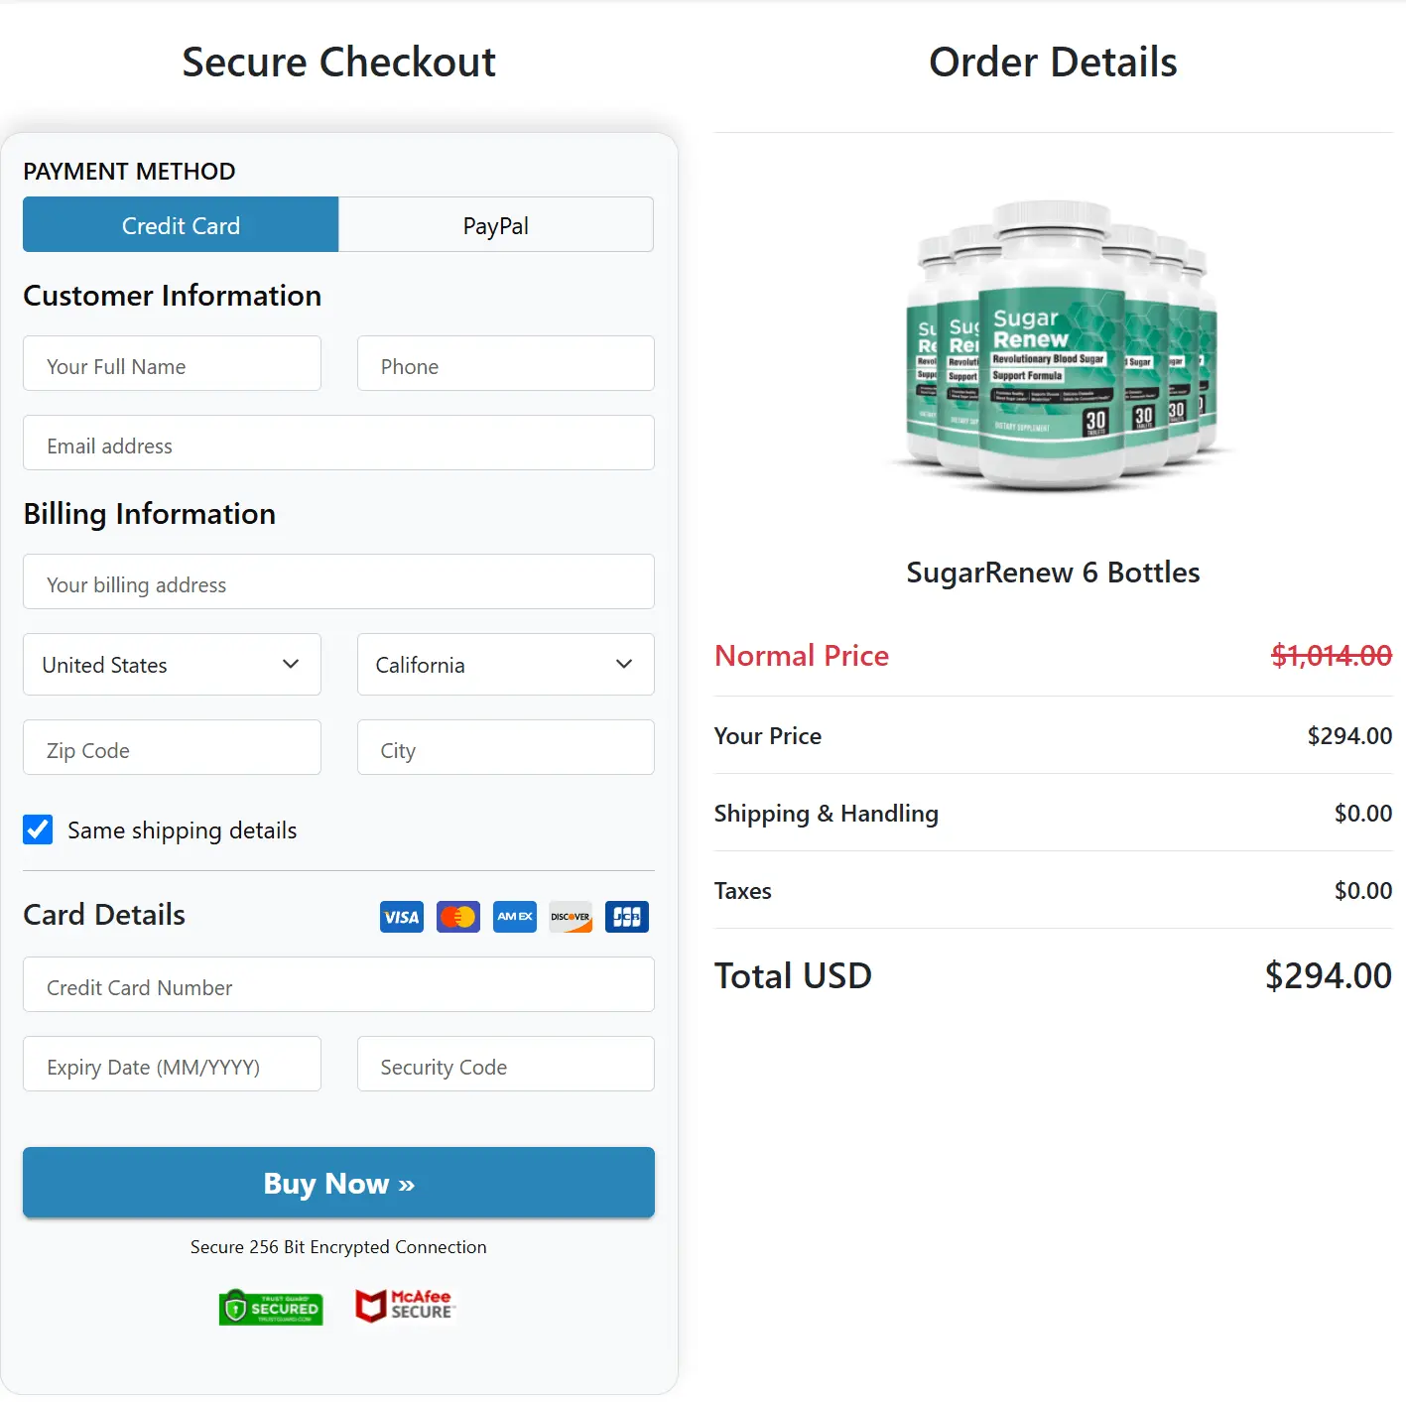Click the Credit Card Number field
Screen dimensions: 1406x1402
[337, 986]
